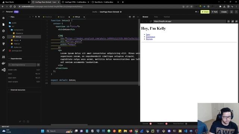Open styles.css in file tree
Viewport: 239px width, 134px height.
point(16,47)
